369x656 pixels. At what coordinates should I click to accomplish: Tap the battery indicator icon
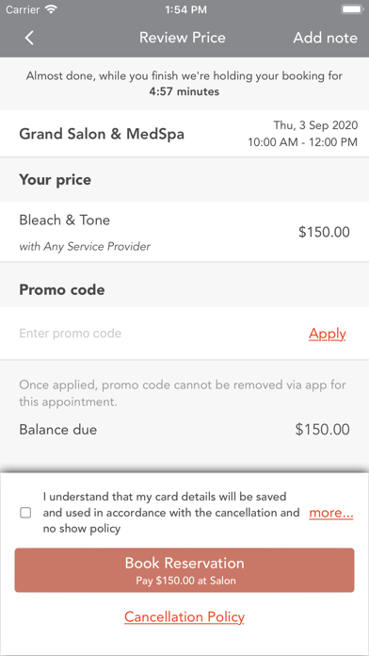click(352, 9)
